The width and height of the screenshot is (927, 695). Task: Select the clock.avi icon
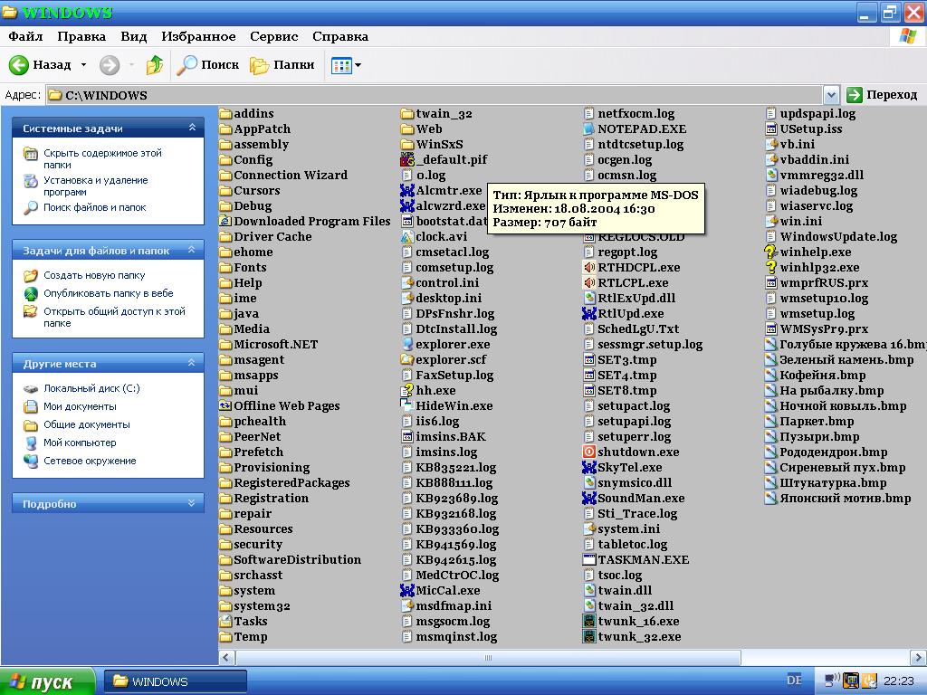pos(406,236)
